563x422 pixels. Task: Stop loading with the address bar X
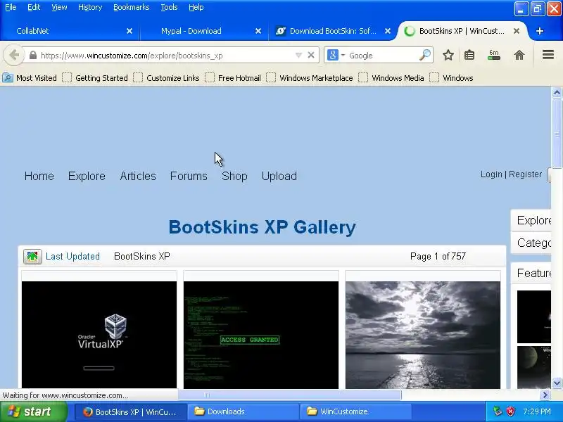(x=311, y=56)
